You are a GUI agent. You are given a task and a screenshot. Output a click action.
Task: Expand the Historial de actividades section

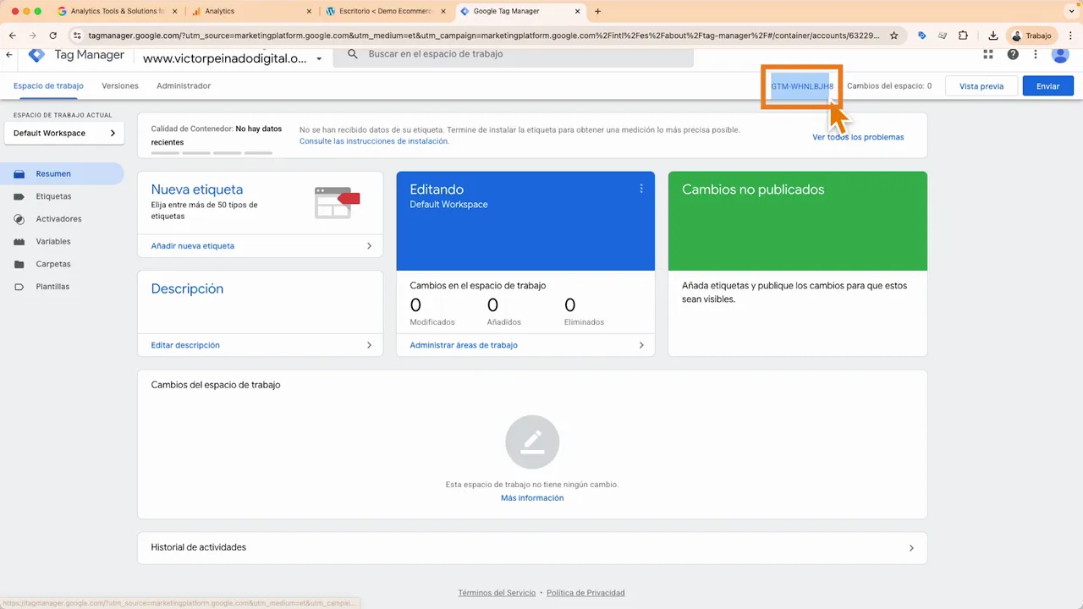tap(911, 547)
